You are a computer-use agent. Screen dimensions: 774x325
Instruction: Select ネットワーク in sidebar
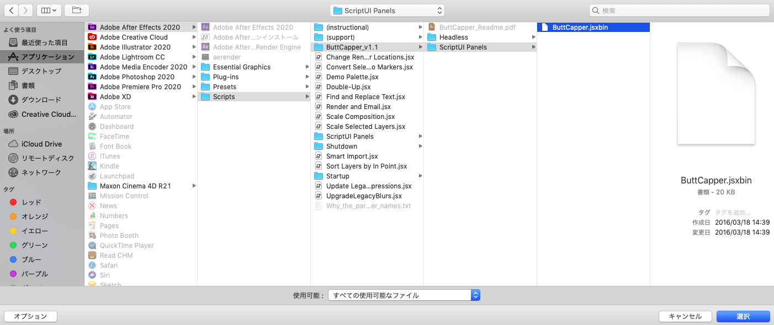click(x=42, y=172)
